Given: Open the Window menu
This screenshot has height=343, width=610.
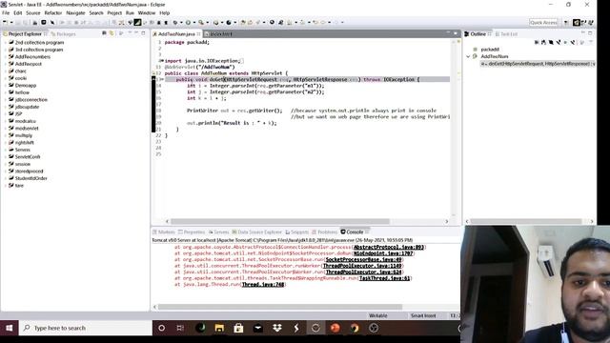Looking at the screenshot, I should tap(147, 12).
